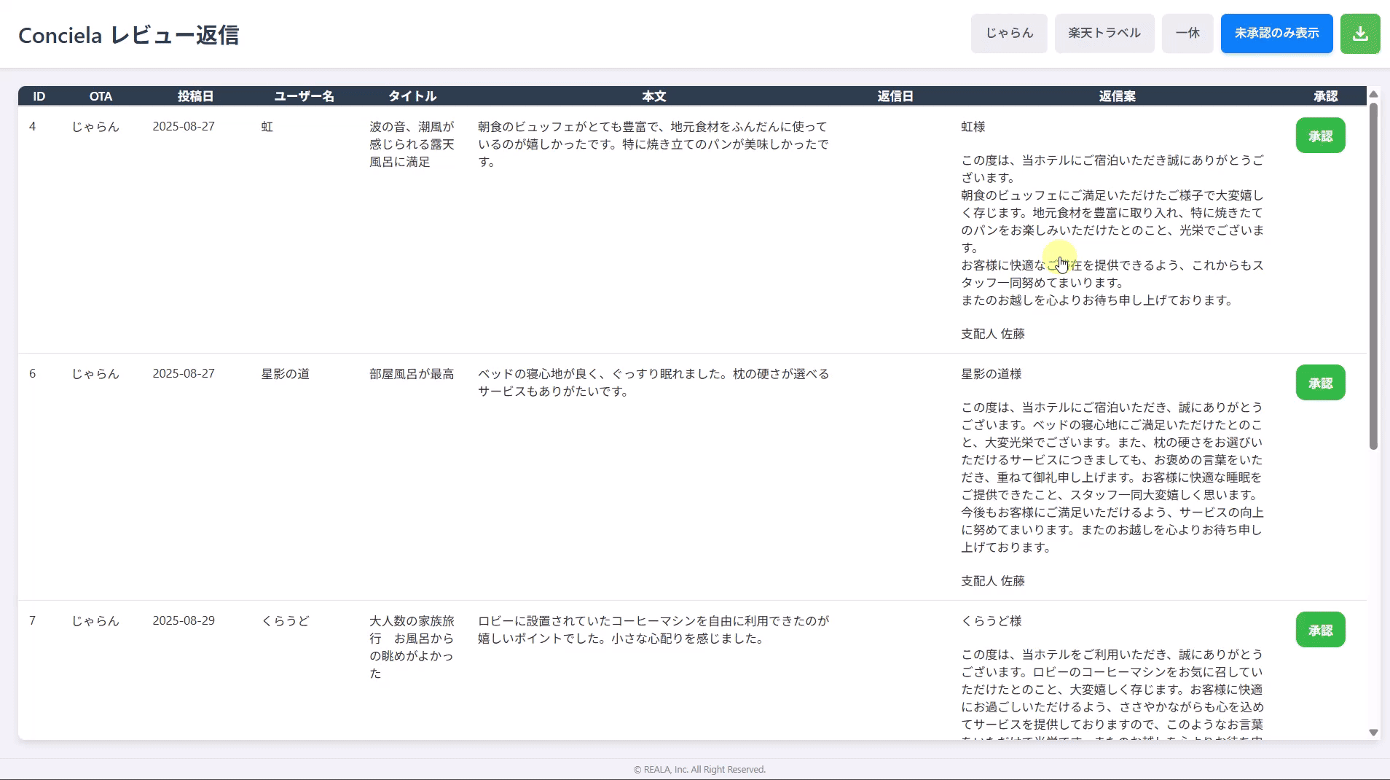This screenshot has height=780, width=1390.
Task: Click the 投稿日 column header
Action: 195,96
